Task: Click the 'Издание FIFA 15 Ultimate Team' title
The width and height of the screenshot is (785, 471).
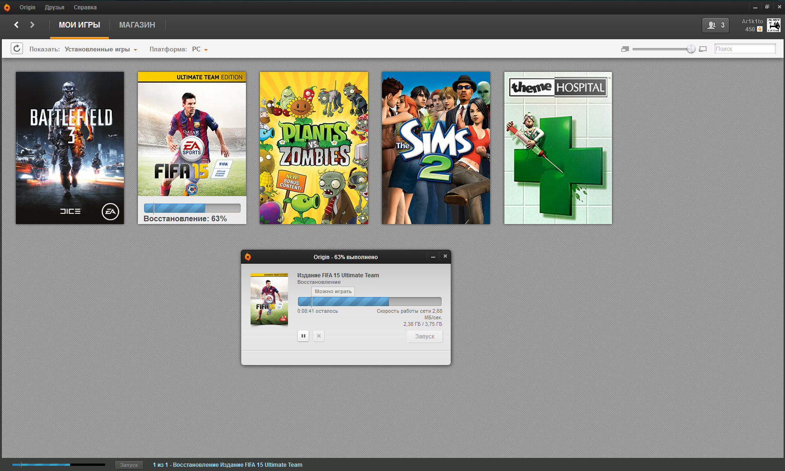Action: coord(338,275)
